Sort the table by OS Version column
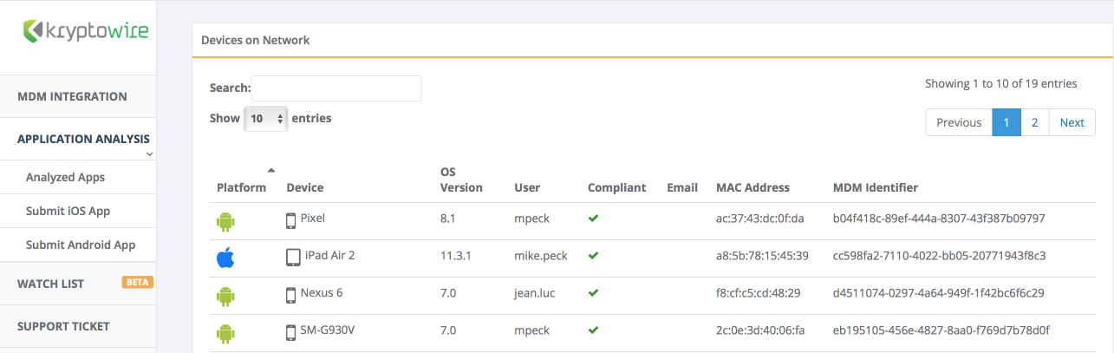Screen dimensions: 1114x353 [x=461, y=180]
